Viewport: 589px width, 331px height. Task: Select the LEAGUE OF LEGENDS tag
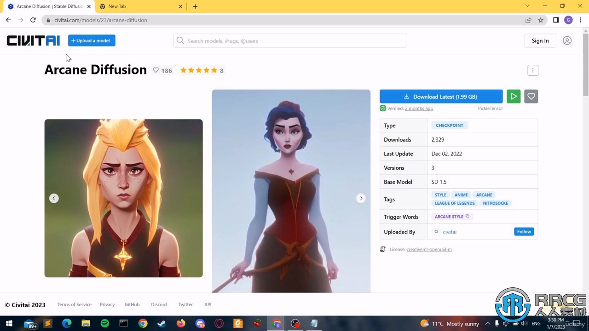point(455,203)
